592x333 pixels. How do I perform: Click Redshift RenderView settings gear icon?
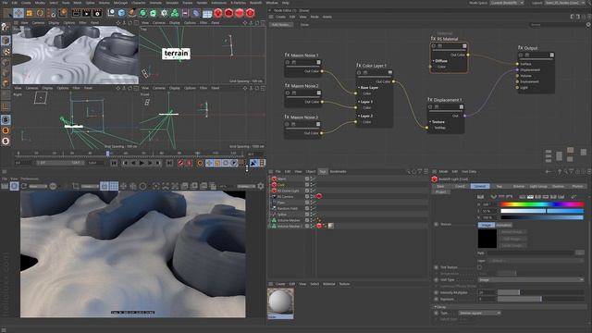(x=261, y=186)
